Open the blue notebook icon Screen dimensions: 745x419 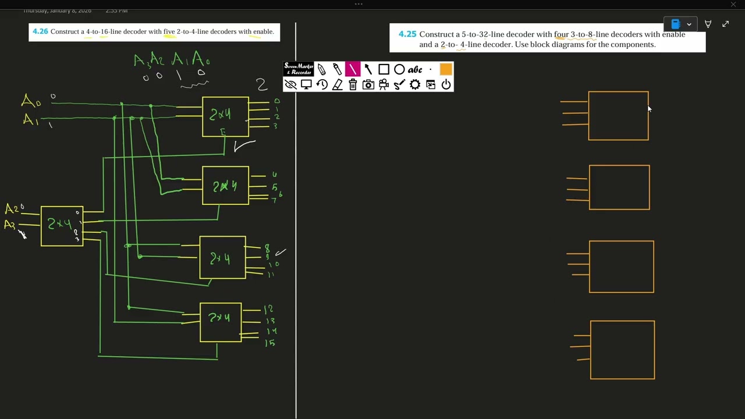(675, 24)
